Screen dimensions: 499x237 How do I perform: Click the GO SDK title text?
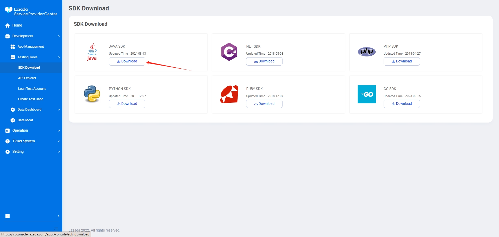click(x=390, y=89)
